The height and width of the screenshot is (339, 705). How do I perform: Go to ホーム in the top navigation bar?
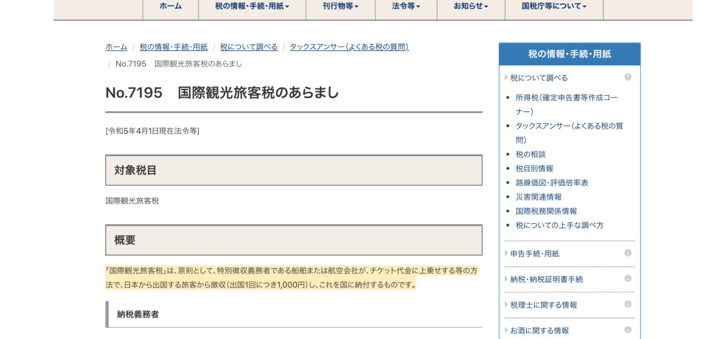click(x=170, y=6)
